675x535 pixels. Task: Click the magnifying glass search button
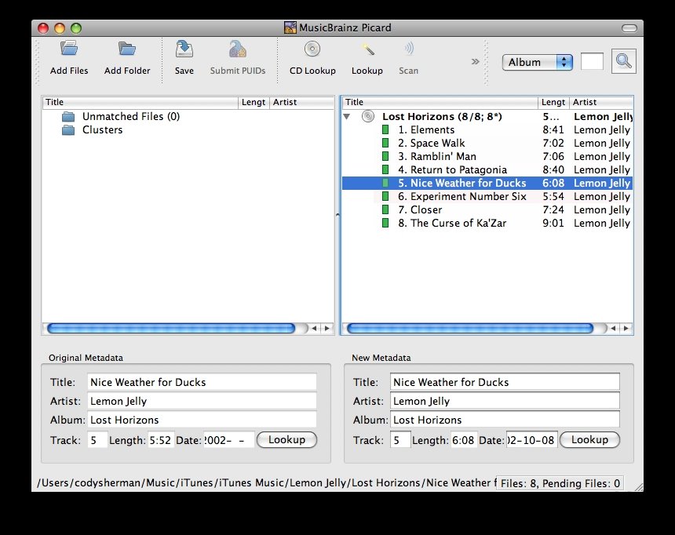[624, 61]
